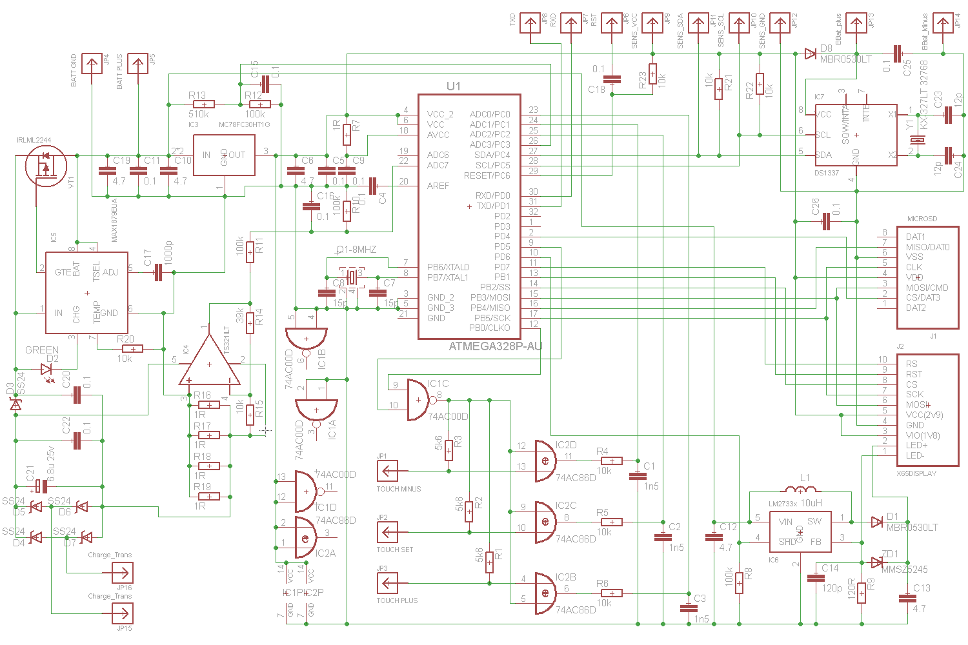Viewport: 968px width, 645px height.
Task: Click the U1 ATMEGA328P-AU chip body
Action: pyautogui.click(x=469, y=217)
